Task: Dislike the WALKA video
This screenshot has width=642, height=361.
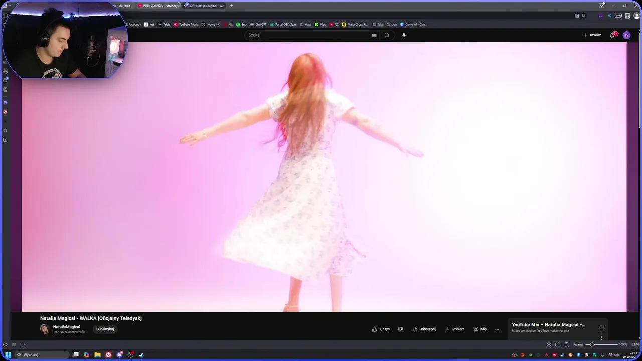Action: (400, 329)
